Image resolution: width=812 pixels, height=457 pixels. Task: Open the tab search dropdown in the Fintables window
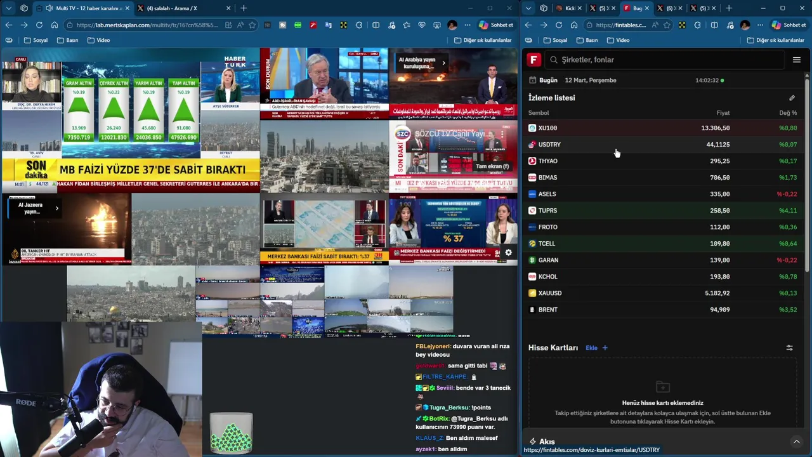click(528, 8)
